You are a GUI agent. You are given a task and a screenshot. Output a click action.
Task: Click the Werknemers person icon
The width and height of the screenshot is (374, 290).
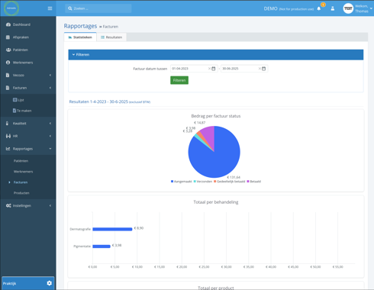click(8, 63)
